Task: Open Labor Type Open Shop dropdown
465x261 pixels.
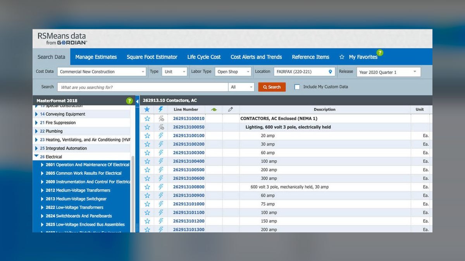Action: point(233,72)
